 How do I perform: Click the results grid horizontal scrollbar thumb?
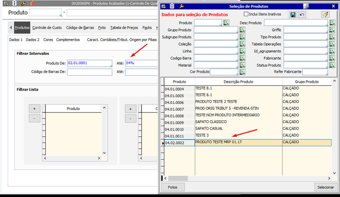(x=178, y=178)
